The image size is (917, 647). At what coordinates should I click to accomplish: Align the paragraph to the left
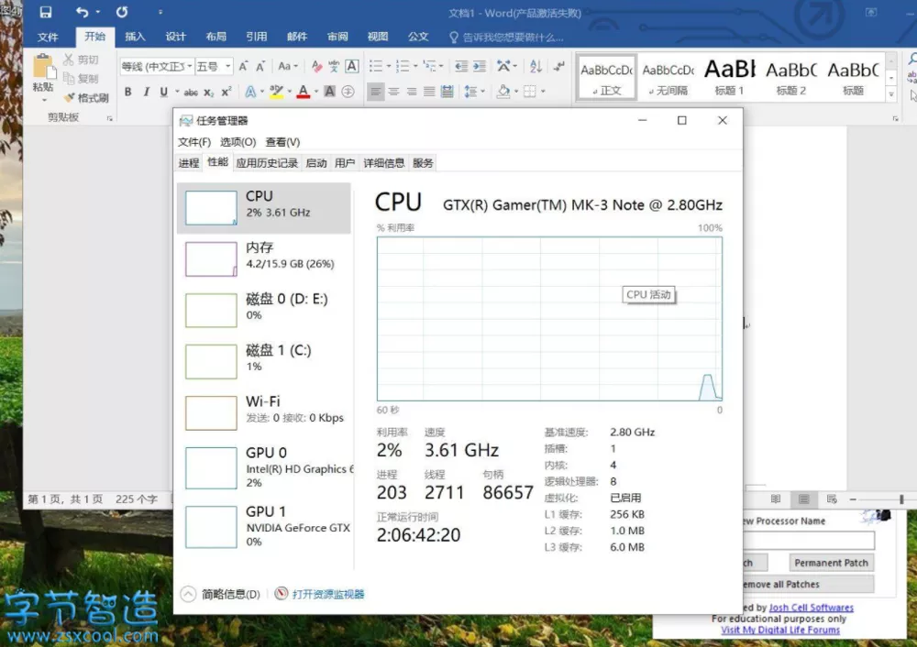pyautogui.click(x=376, y=92)
